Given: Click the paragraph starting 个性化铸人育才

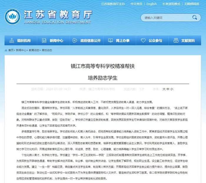Looking at the screenshot, I should click(x=102, y=167).
